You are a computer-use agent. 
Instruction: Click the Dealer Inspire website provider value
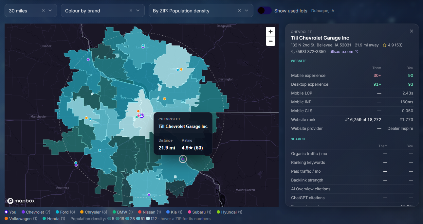pos(400,129)
